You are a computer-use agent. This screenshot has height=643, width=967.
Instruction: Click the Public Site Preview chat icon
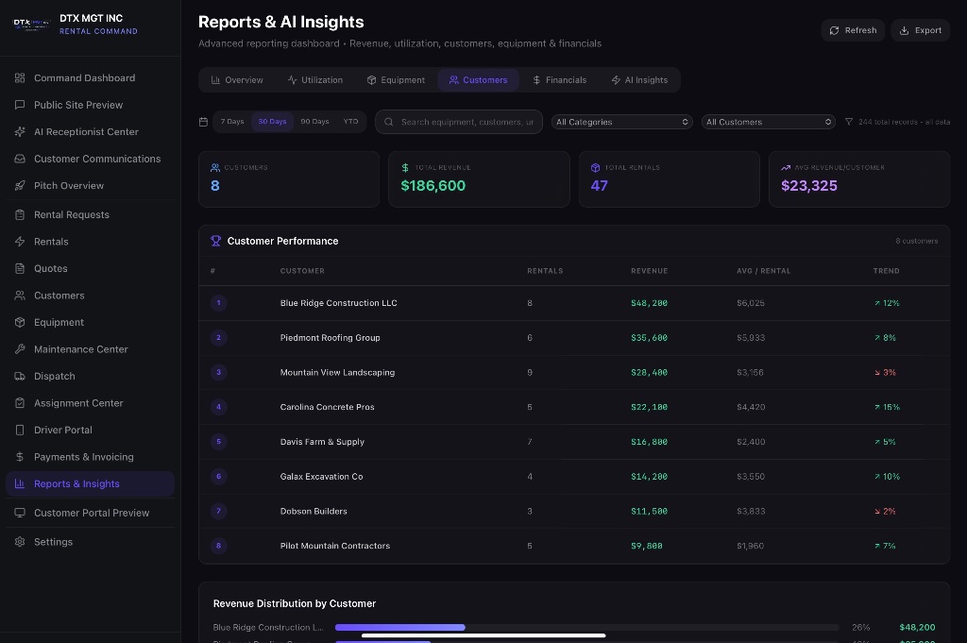(20, 105)
